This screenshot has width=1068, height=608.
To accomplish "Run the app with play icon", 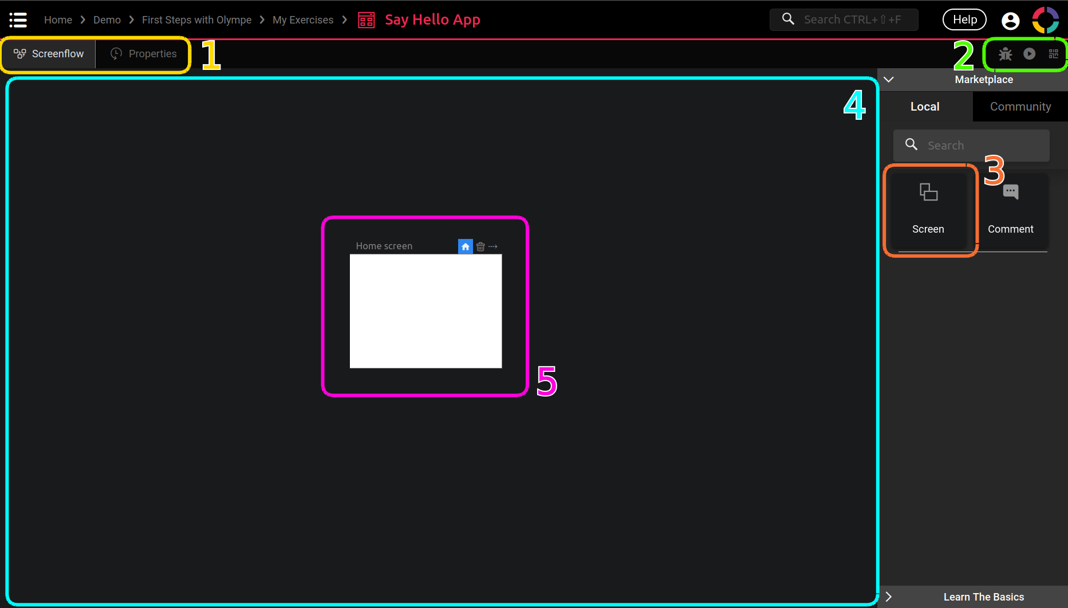I will click(x=1029, y=54).
